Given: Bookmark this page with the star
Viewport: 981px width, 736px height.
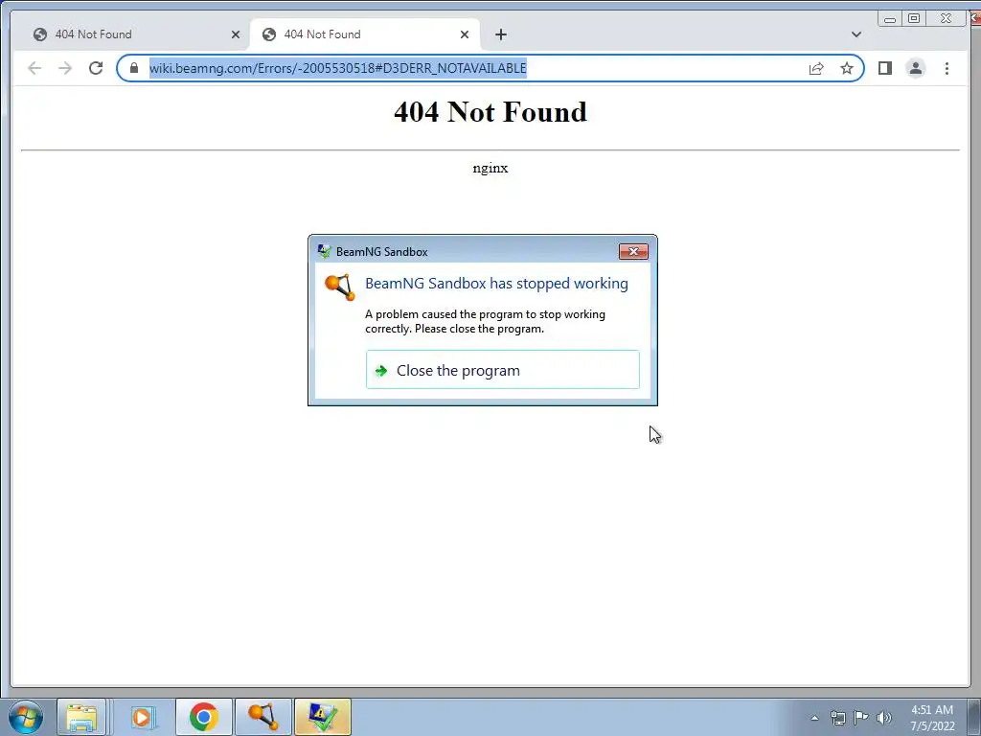Looking at the screenshot, I should (847, 68).
